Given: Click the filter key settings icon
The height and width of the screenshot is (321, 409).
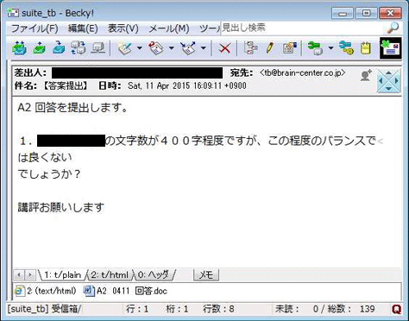Looking at the screenshot, I should tap(346, 47).
